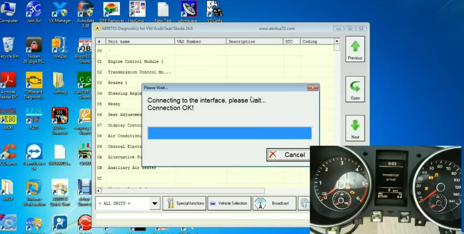Open the Softing folder icon
This screenshot has height=234, width=464.
pyautogui.click(x=60, y=83)
